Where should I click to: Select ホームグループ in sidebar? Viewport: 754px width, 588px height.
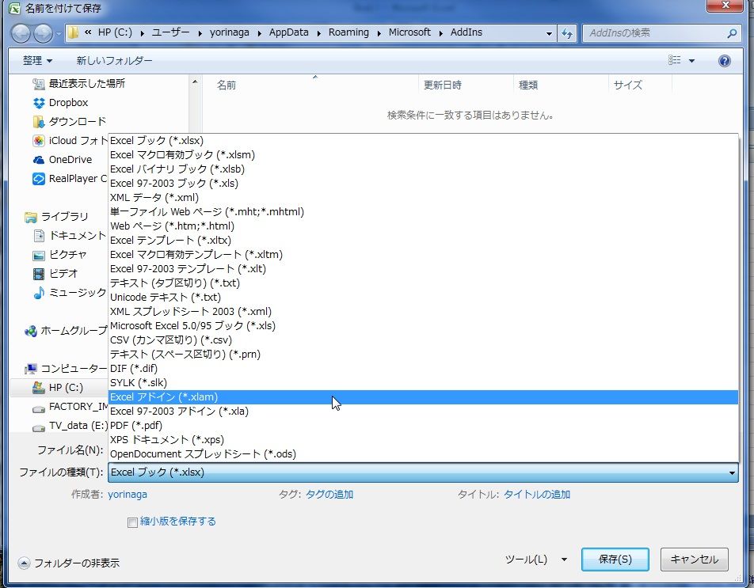(x=66, y=331)
